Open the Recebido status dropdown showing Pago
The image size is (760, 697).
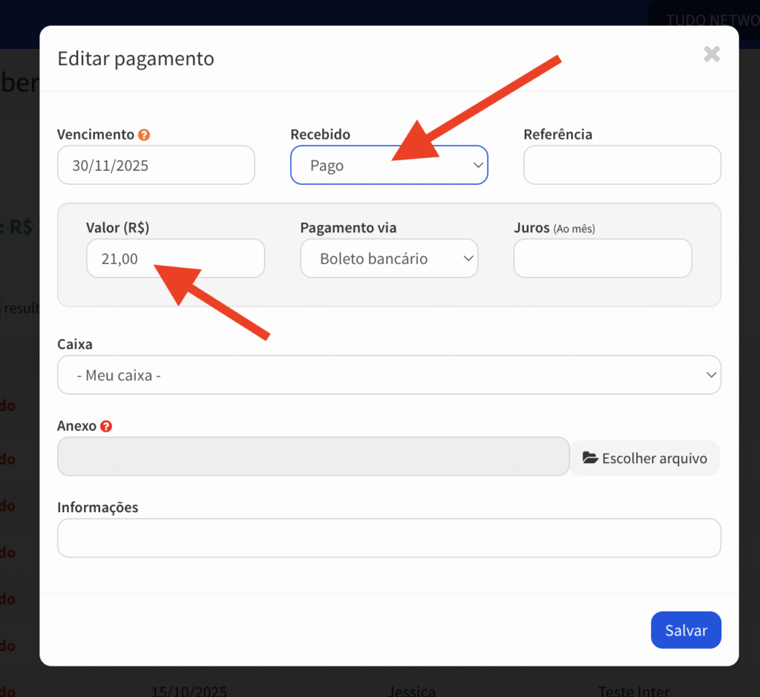(389, 165)
